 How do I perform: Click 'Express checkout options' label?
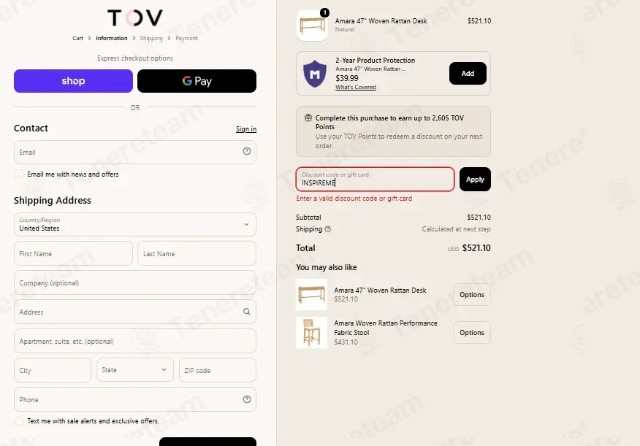coord(135,58)
